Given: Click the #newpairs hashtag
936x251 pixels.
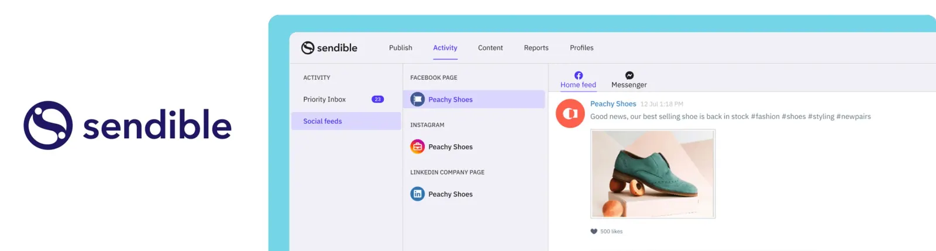Looking at the screenshot, I should [854, 116].
